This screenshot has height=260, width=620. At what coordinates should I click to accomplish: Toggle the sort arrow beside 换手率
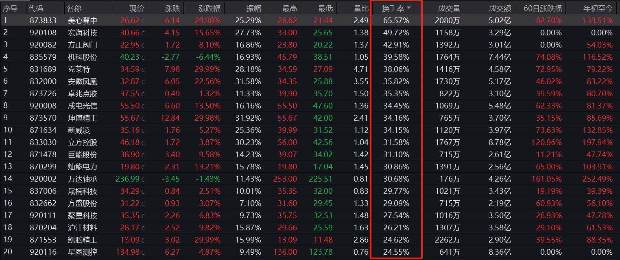point(408,8)
